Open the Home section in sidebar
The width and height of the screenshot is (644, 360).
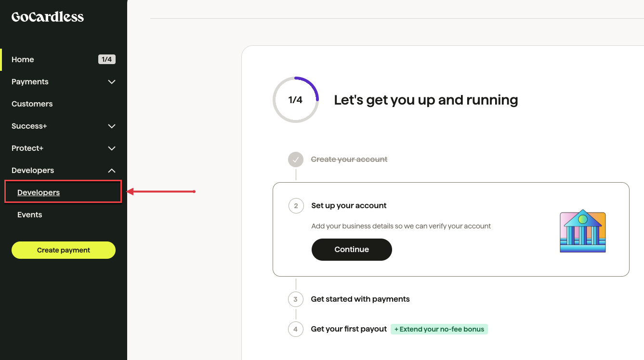click(23, 59)
